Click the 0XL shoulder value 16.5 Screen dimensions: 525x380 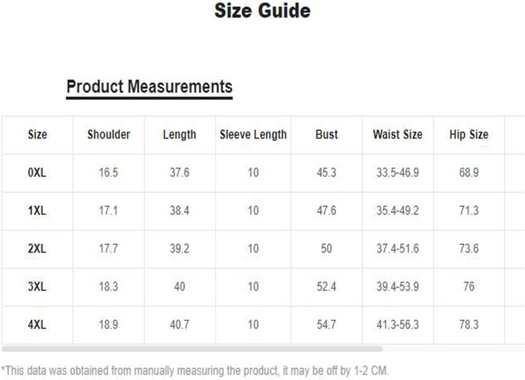(108, 173)
